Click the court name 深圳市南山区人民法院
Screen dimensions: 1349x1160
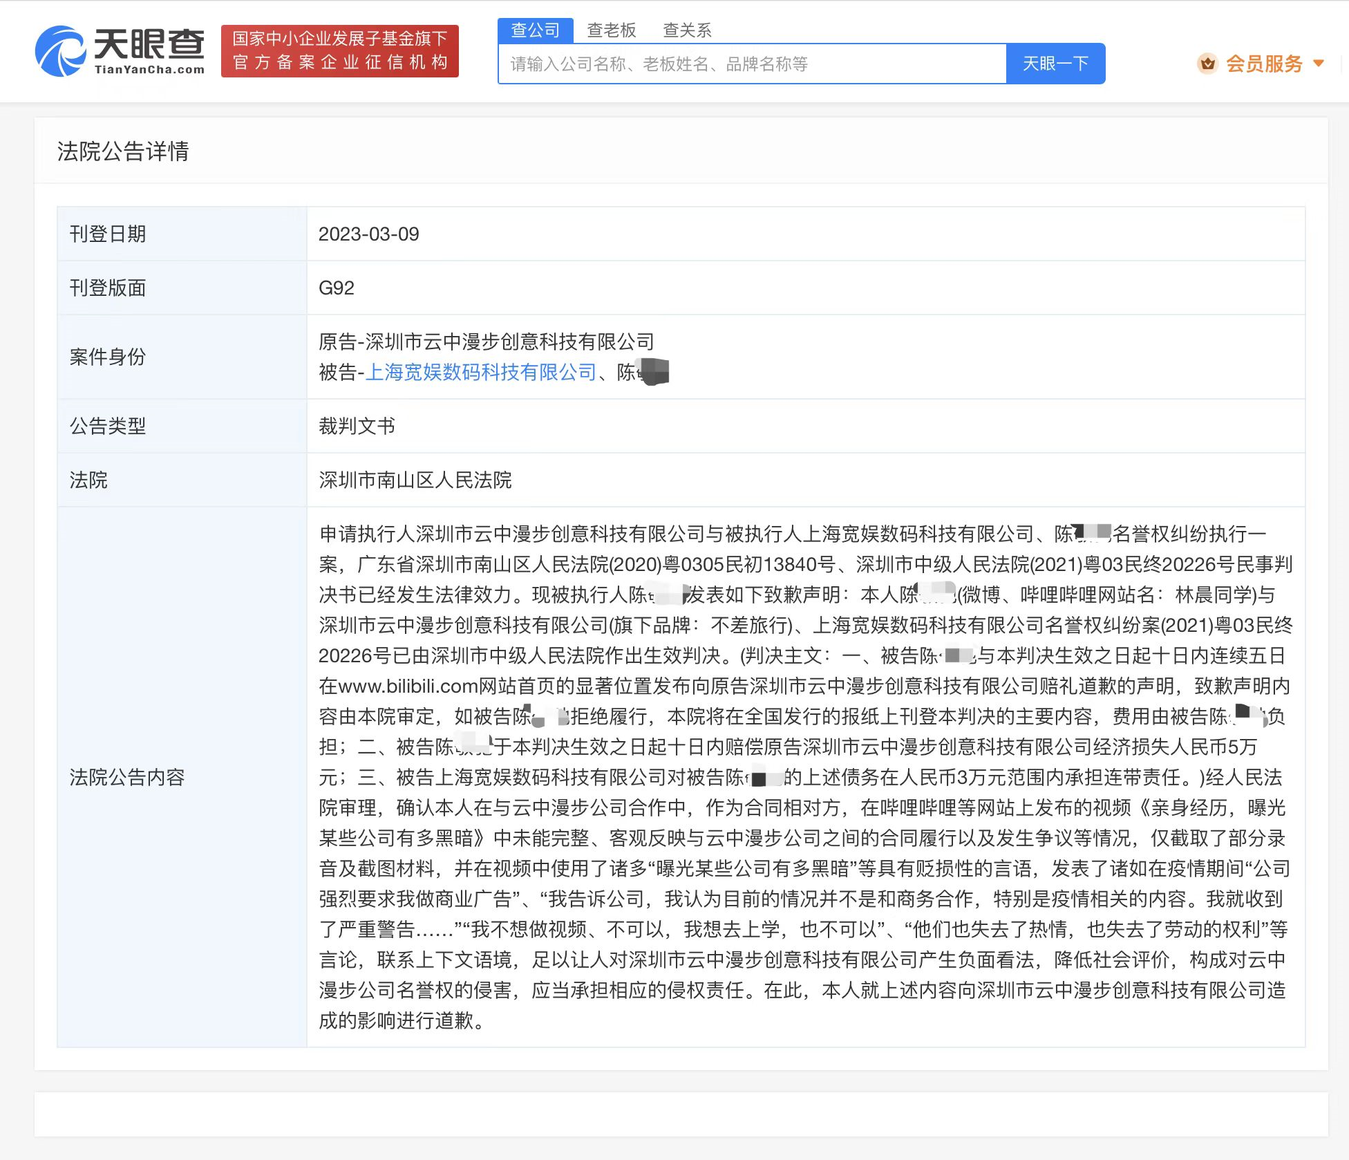coord(415,480)
